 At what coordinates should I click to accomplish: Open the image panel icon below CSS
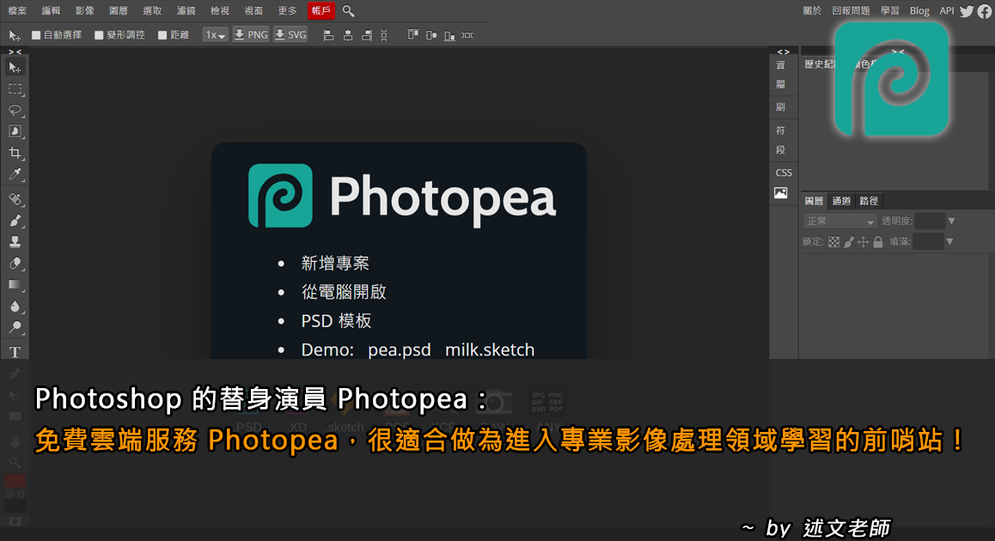point(780,193)
